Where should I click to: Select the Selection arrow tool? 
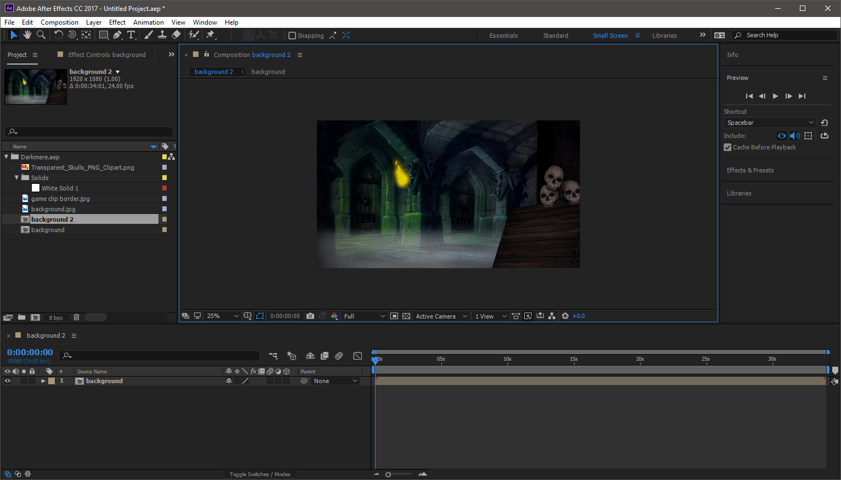coord(14,35)
